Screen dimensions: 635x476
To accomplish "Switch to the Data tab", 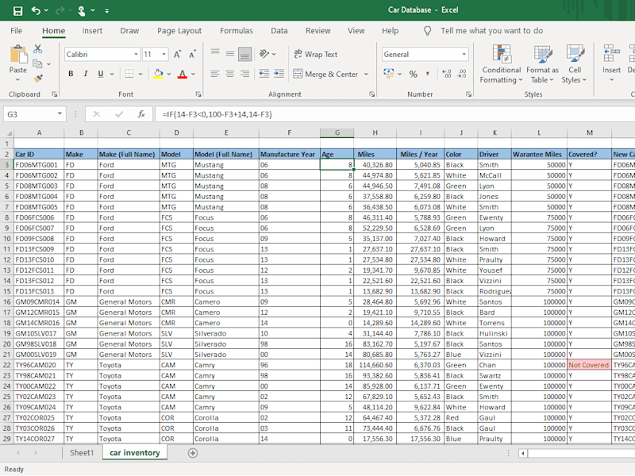I will (279, 31).
